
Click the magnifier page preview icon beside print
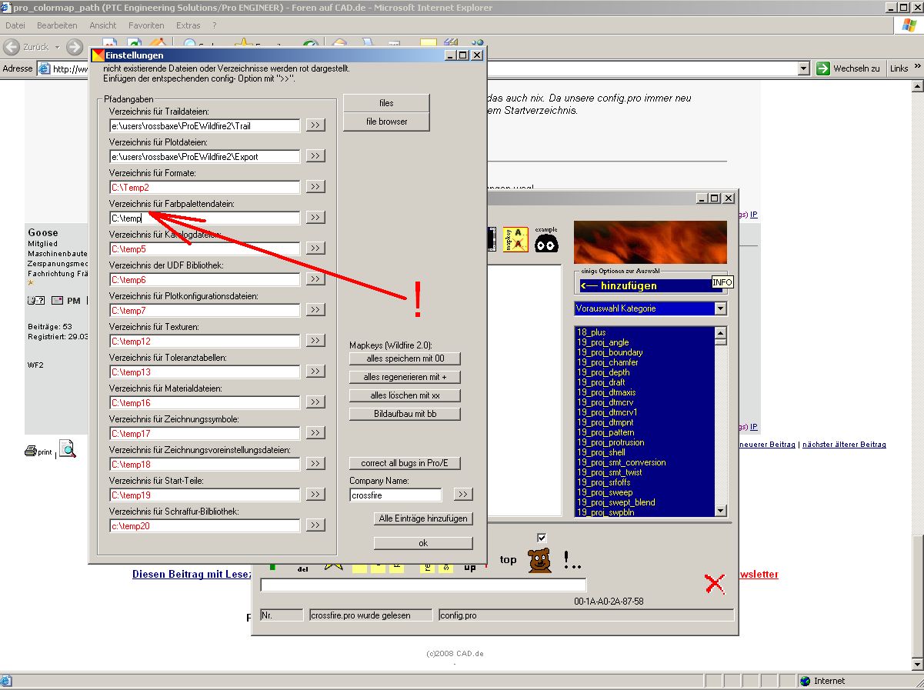[x=68, y=450]
